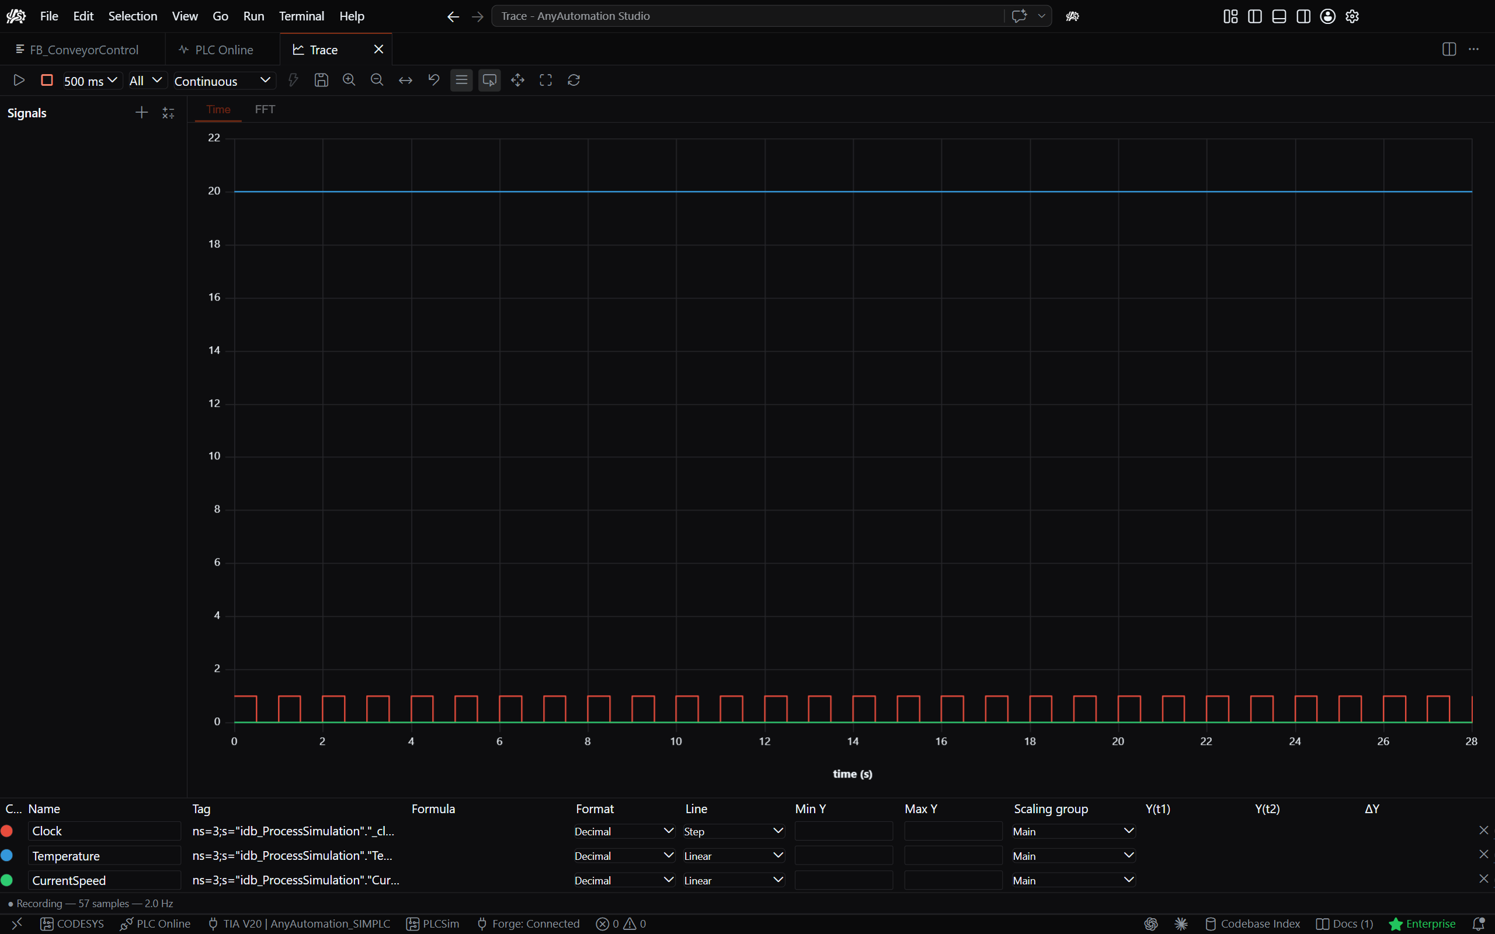Open the Format dropdown for the Clock signal
The height and width of the screenshot is (934, 1495).
click(624, 831)
